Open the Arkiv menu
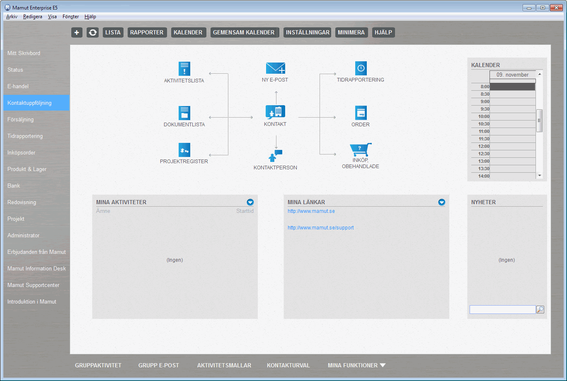The width and height of the screenshot is (567, 381). [12, 17]
